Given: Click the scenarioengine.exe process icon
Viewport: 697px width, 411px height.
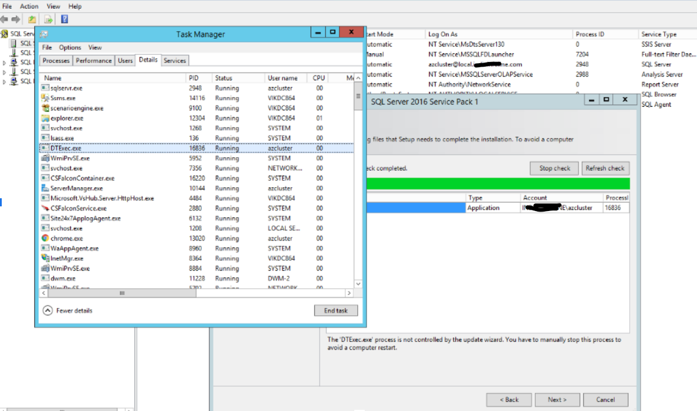Looking at the screenshot, I should pos(45,108).
